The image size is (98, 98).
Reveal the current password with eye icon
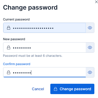[90, 28]
